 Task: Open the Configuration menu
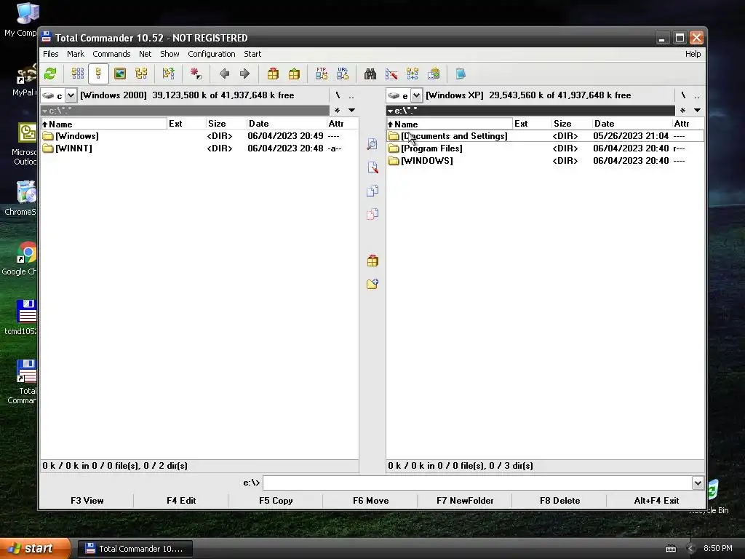212,54
